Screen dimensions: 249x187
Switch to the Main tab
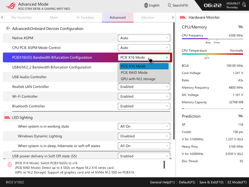[54, 17]
